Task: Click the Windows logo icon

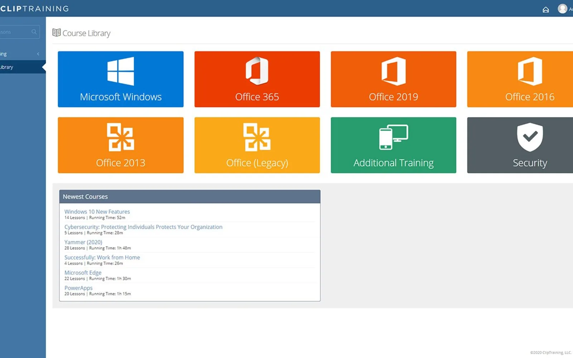Action: pyautogui.click(x=121, y=71)
